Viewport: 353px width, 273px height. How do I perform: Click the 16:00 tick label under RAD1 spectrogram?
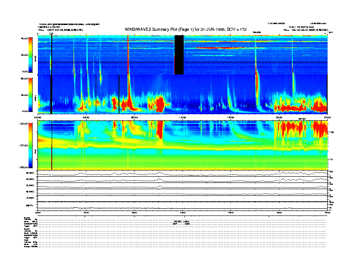coord(231,117)
